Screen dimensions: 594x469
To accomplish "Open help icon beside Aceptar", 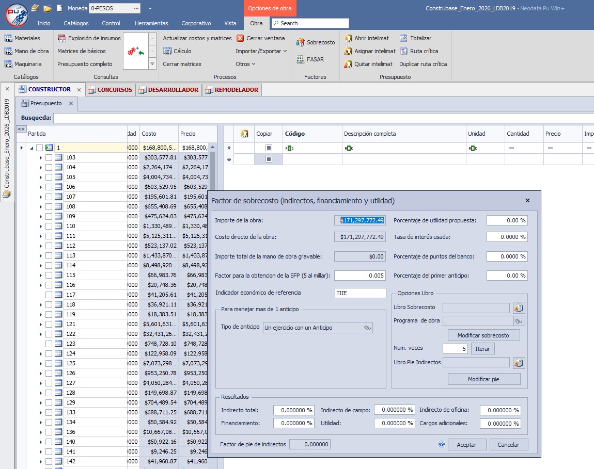I will pos(441,444).
